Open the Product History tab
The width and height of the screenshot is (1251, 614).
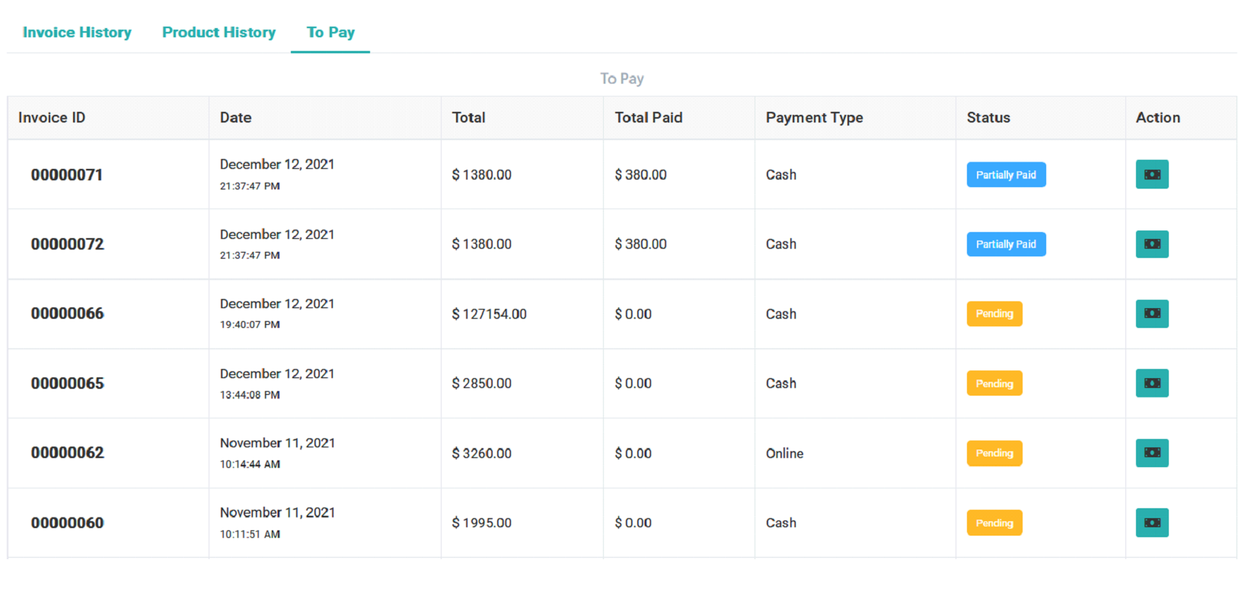pos(219,32)
